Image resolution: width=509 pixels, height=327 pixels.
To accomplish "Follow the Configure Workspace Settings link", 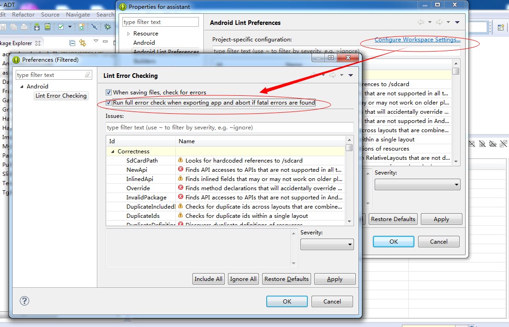I will [x=418, y=40].
